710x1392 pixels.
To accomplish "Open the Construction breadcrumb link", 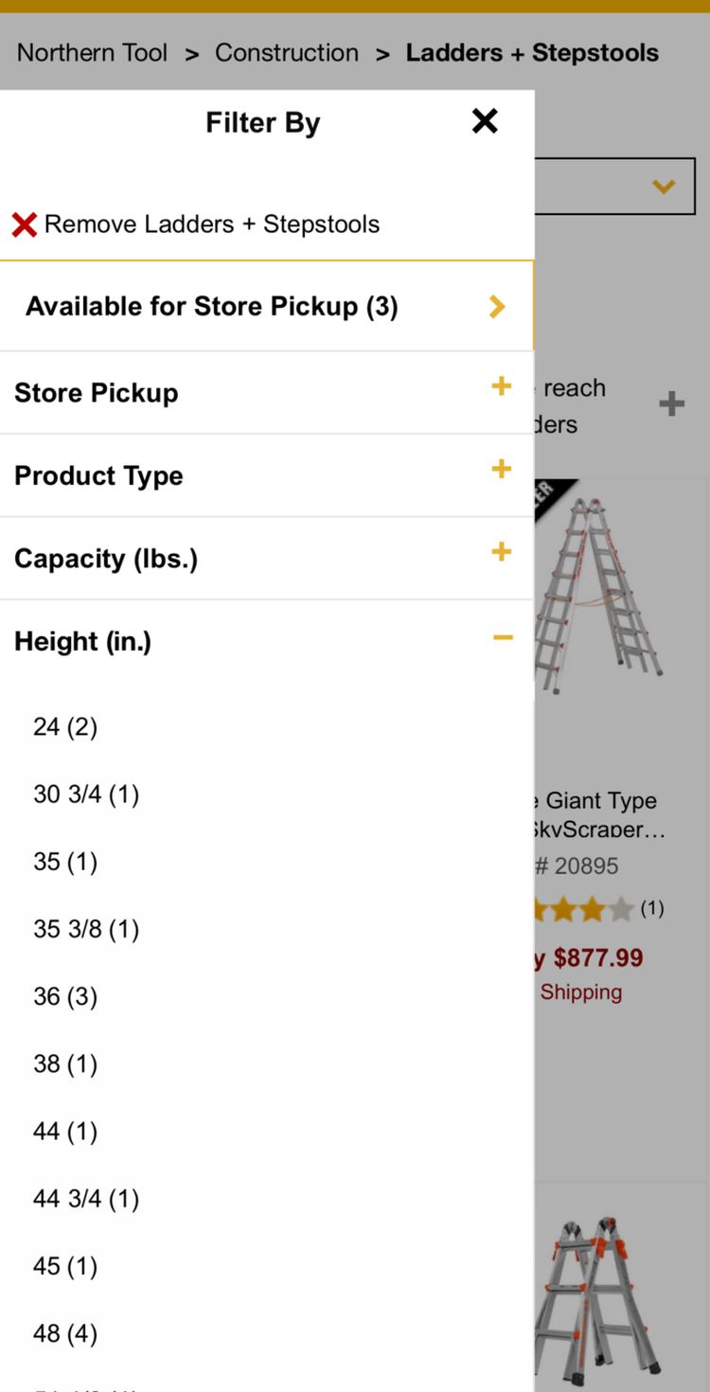I will pos(287,53).
